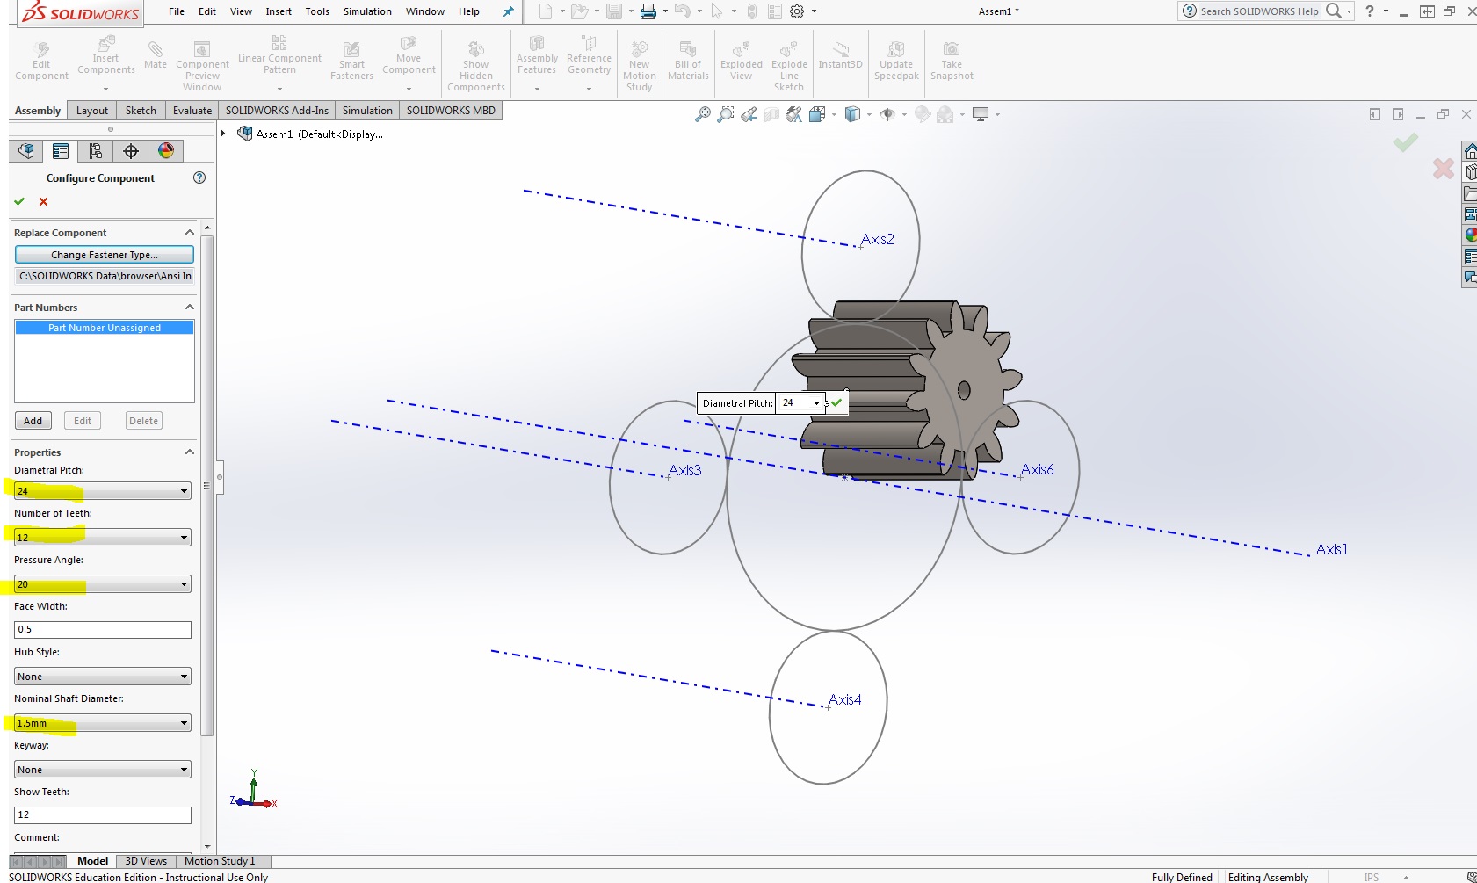
Task: Open the DimXpertManager crosshair tab
Action: pos(131,151)
